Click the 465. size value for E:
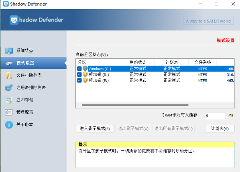 [230, 80]
